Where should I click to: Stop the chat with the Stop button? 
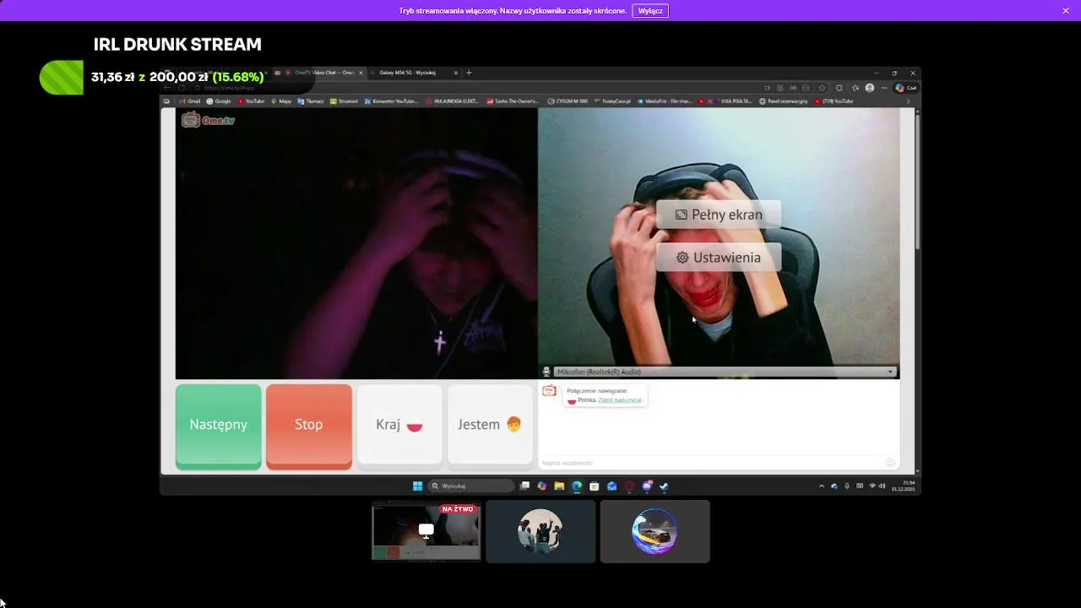click(309, 425)
